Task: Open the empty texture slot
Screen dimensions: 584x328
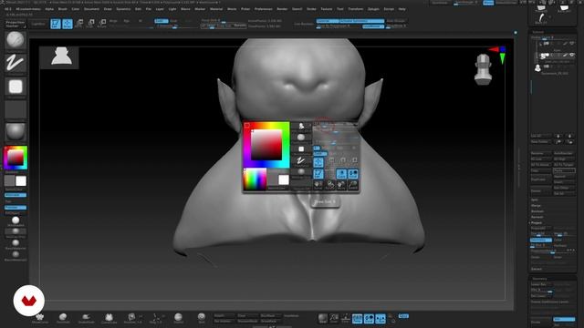Action: pyautogui.click(x=16, y=109)
